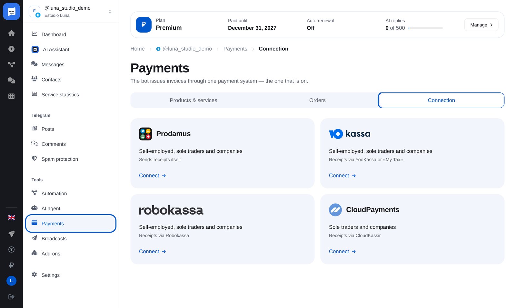Open Spam protection
This screenshot has height=308, width=516.
71,159
